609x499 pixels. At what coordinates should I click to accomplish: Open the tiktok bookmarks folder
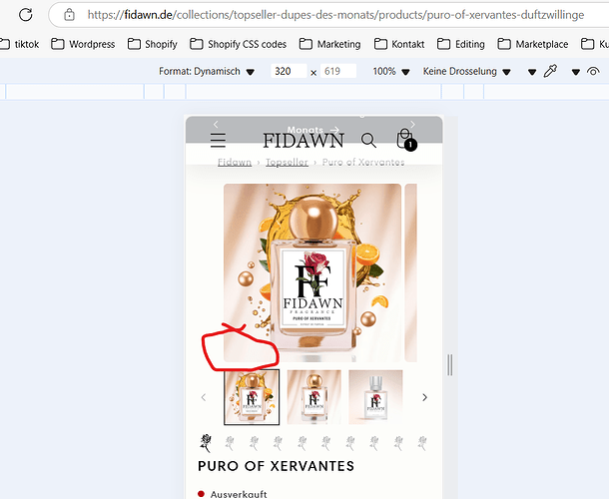tap(19, 44)
